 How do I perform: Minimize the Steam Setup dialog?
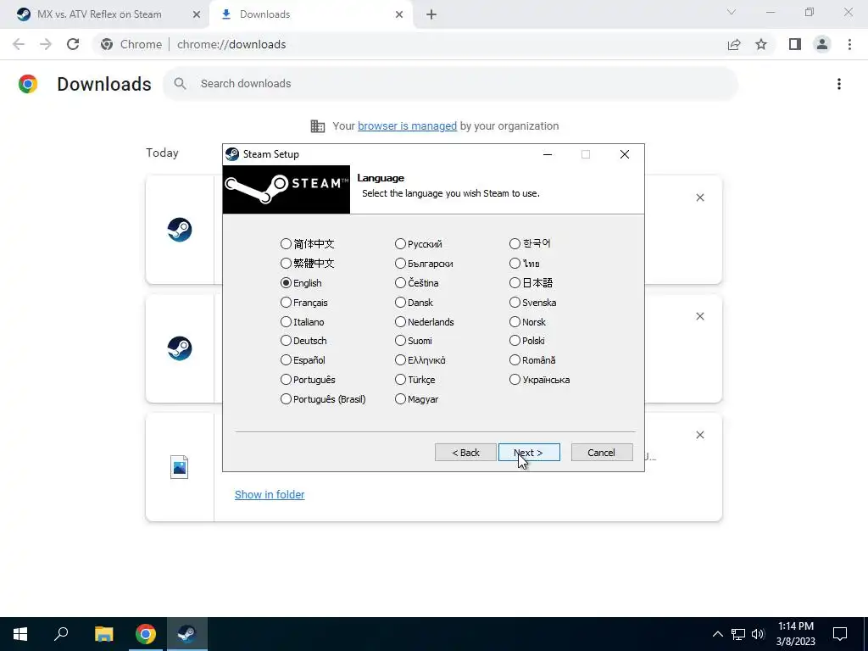click(x=548, y=154)
